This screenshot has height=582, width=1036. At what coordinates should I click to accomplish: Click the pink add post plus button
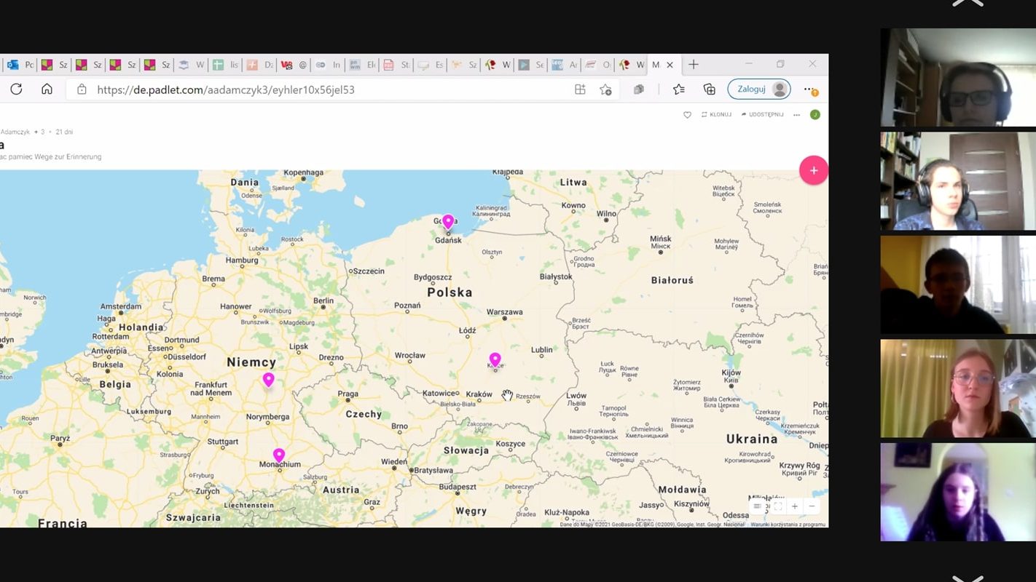point(813,170)
